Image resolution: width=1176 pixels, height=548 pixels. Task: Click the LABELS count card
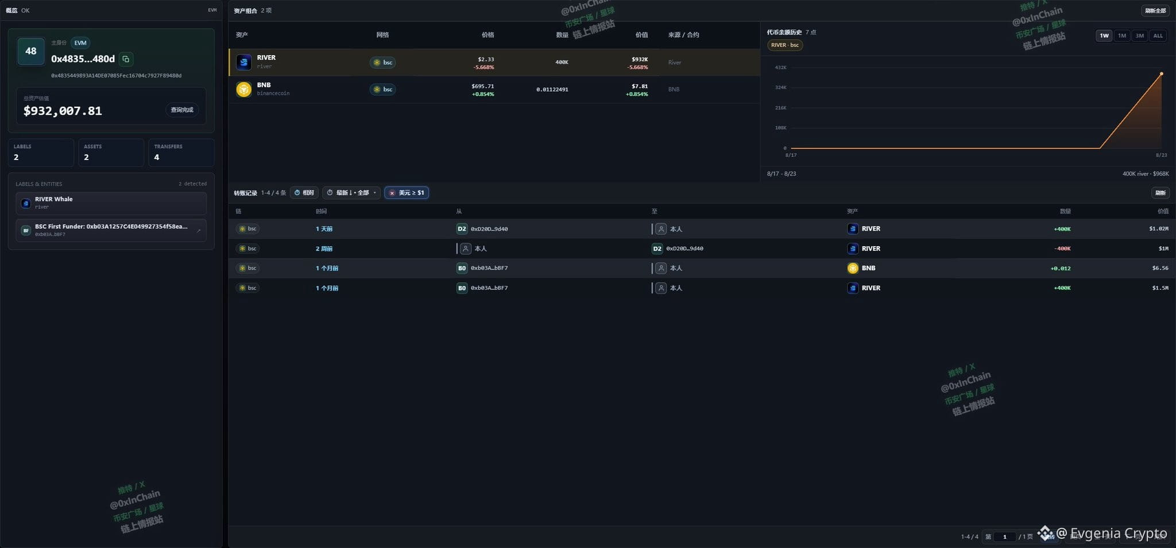coord(41,153)
